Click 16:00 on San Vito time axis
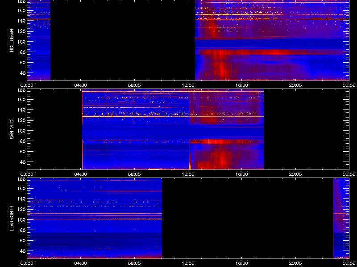This screenshot has width=357, height=267. pos(242,174)
